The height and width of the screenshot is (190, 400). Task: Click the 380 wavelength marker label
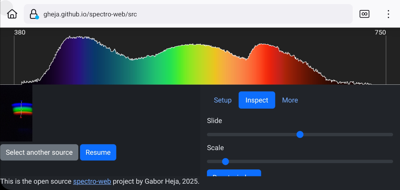click(20, 33)
